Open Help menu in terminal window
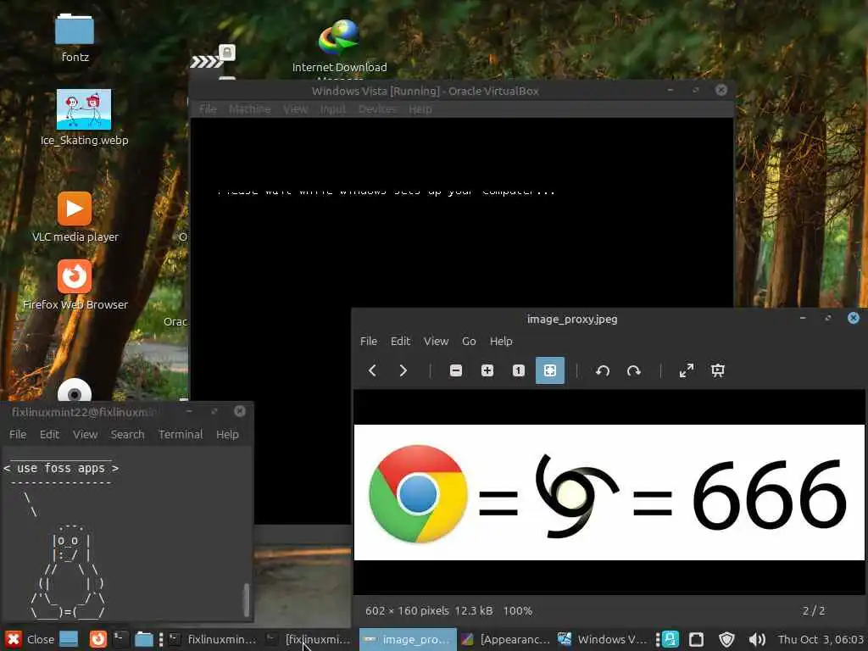Image resolution: width=868 pixels, height=651 pixels. click(227, 435)
